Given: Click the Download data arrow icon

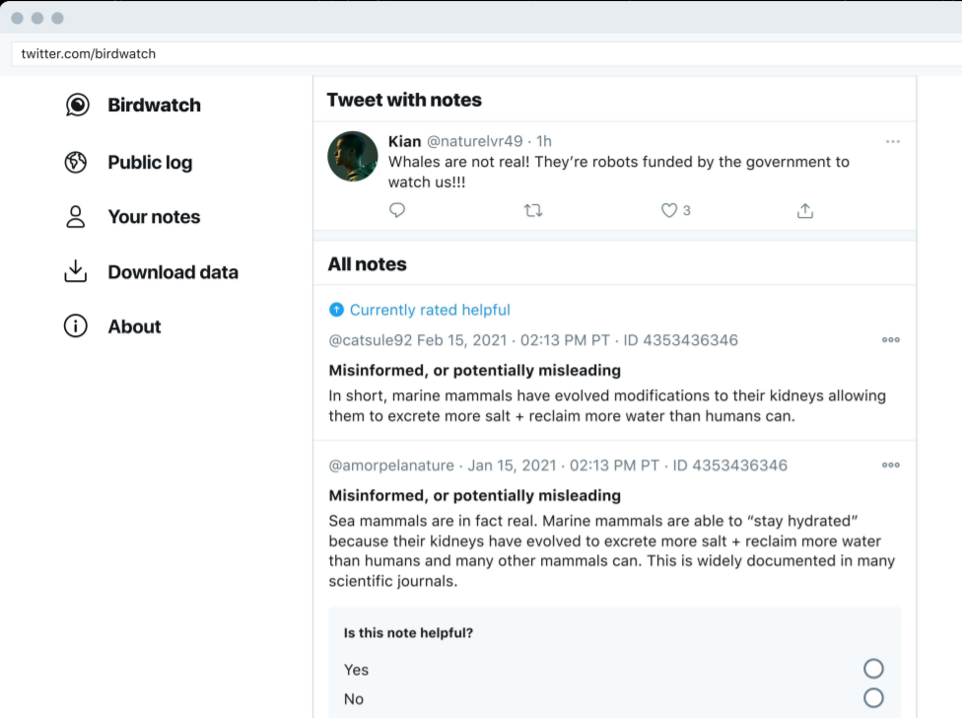Looking at the screenshot, I should point(76,272).
